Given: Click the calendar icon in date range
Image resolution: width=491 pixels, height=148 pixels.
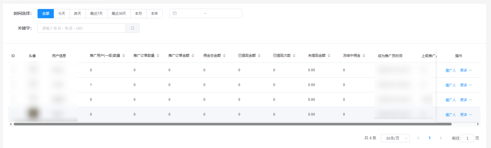Looking at the screenshot, I should (175, 13).
